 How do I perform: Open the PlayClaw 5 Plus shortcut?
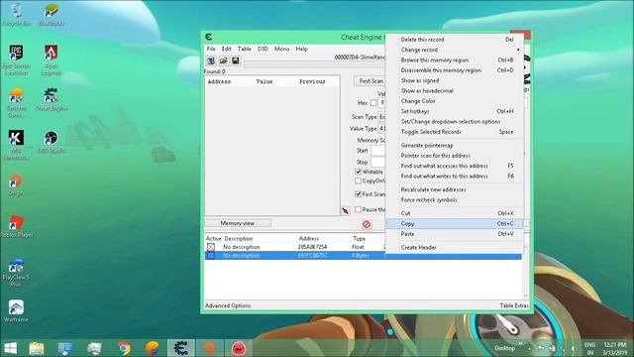point(16,272)
